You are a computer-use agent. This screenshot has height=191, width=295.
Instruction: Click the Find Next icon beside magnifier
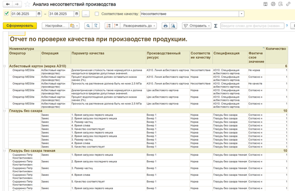96,25
